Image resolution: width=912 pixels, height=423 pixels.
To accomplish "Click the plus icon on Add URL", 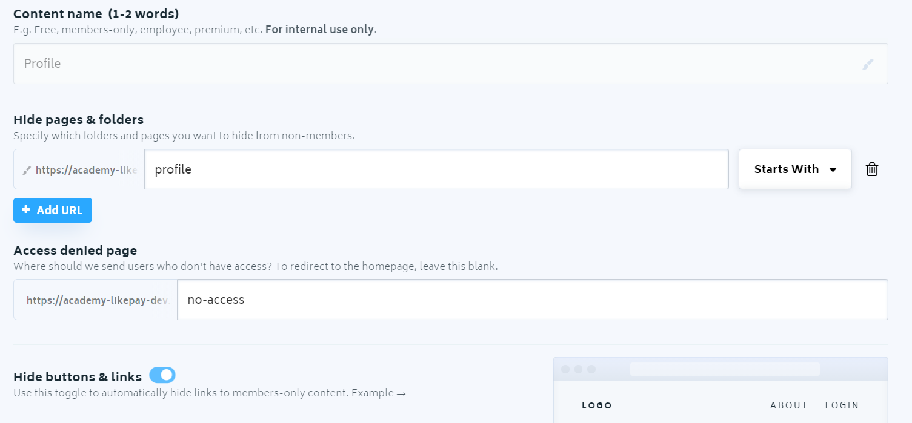I will point(25,210).
